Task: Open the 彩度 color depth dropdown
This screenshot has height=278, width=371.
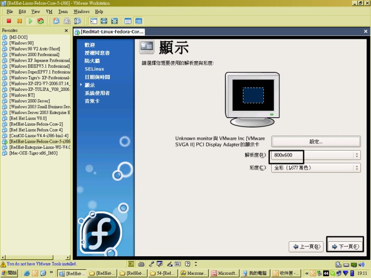Action: pos(316,168)
